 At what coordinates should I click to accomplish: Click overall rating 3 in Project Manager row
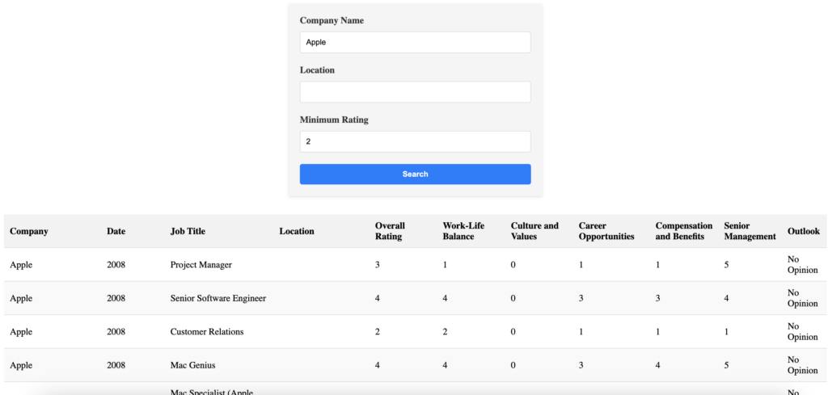click(377, 265)
